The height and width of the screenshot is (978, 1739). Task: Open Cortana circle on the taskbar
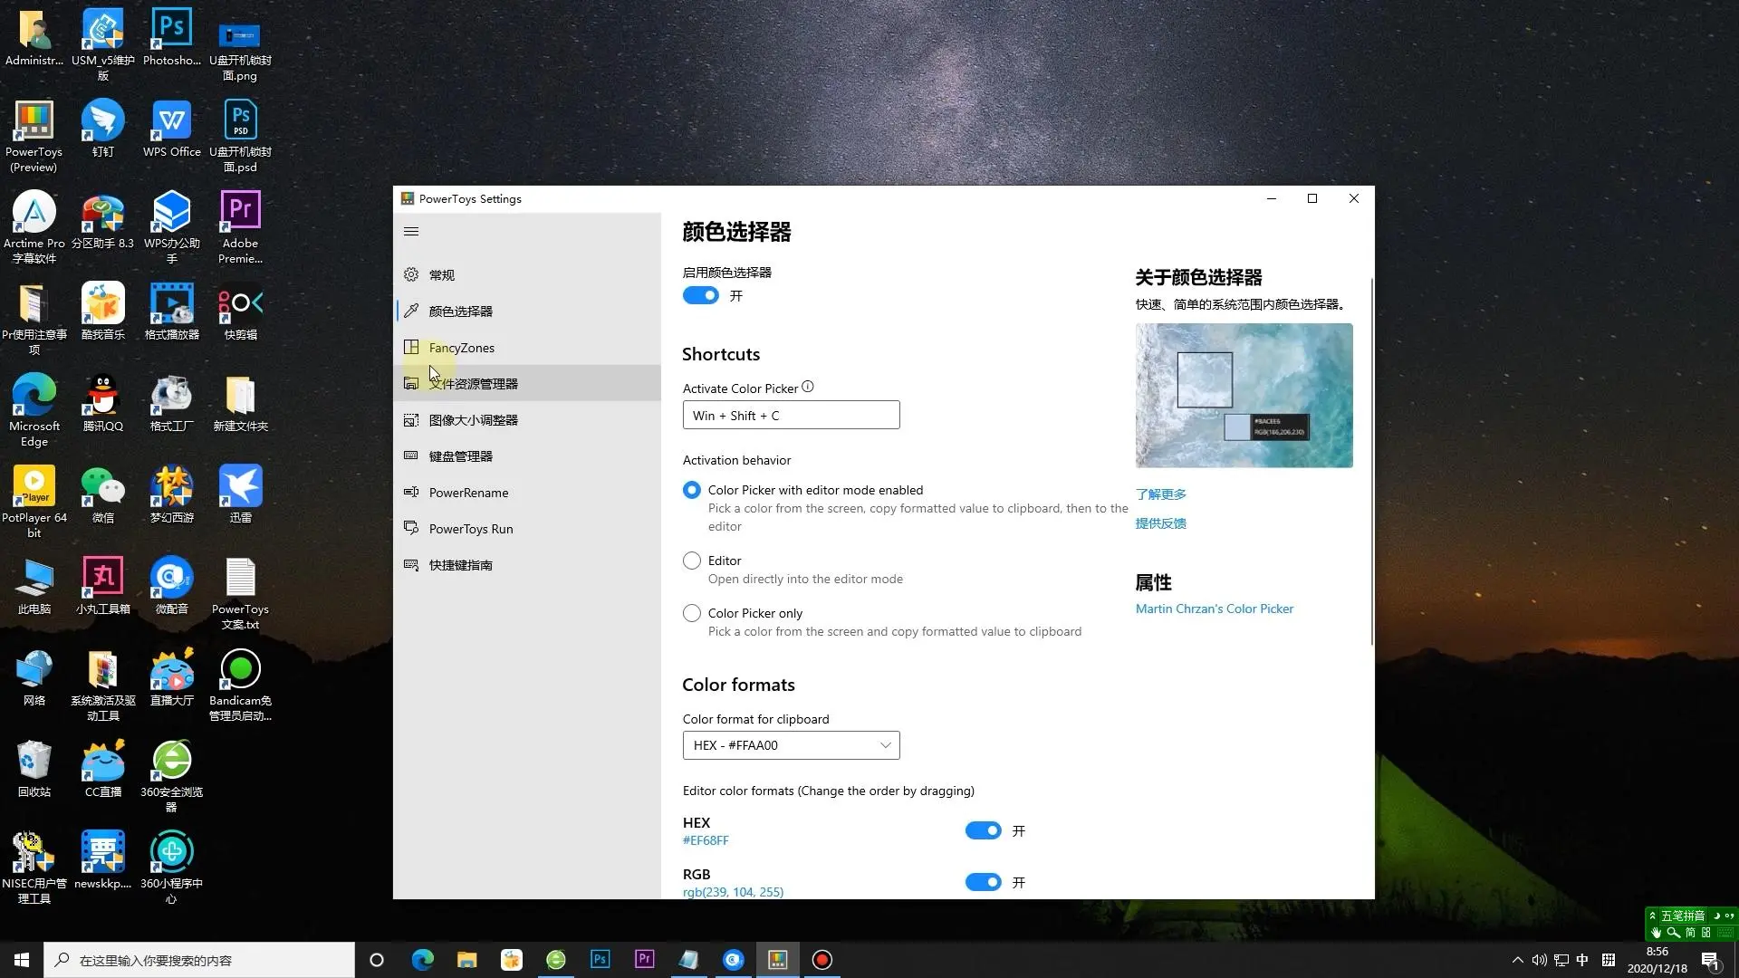click(x=377, y=960)
